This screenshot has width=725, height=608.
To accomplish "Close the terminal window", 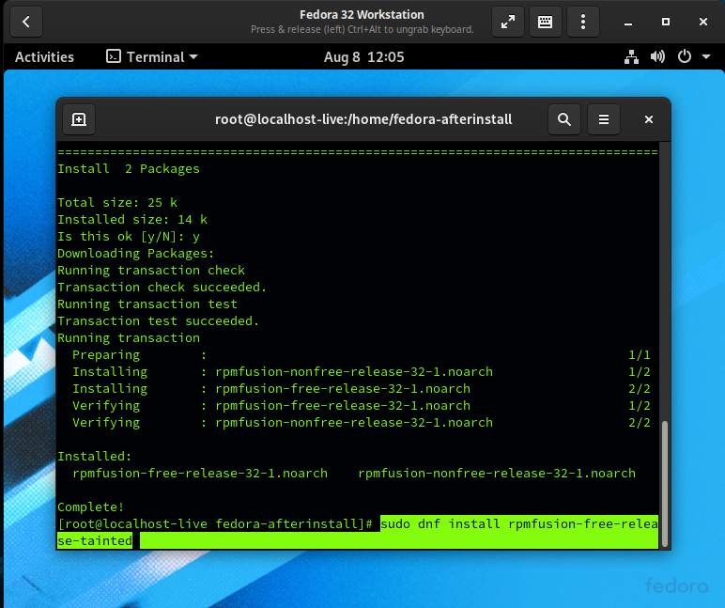I will coord(649,119).
